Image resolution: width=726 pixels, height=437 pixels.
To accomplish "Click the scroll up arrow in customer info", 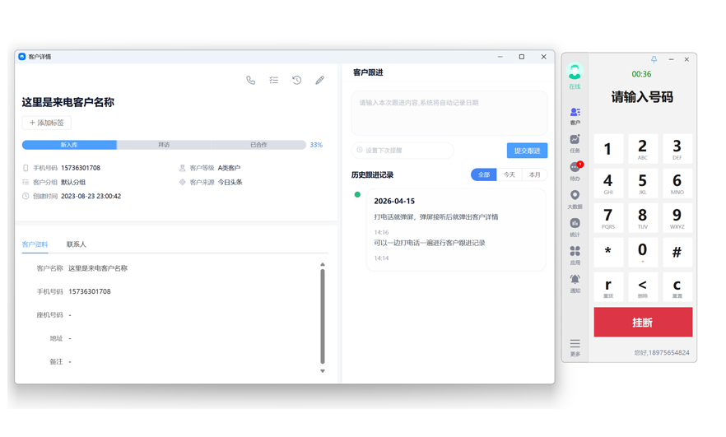I will 323,264.
